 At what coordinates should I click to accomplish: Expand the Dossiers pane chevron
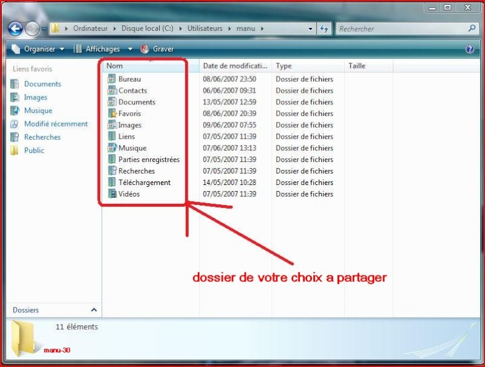coord(94,309)
